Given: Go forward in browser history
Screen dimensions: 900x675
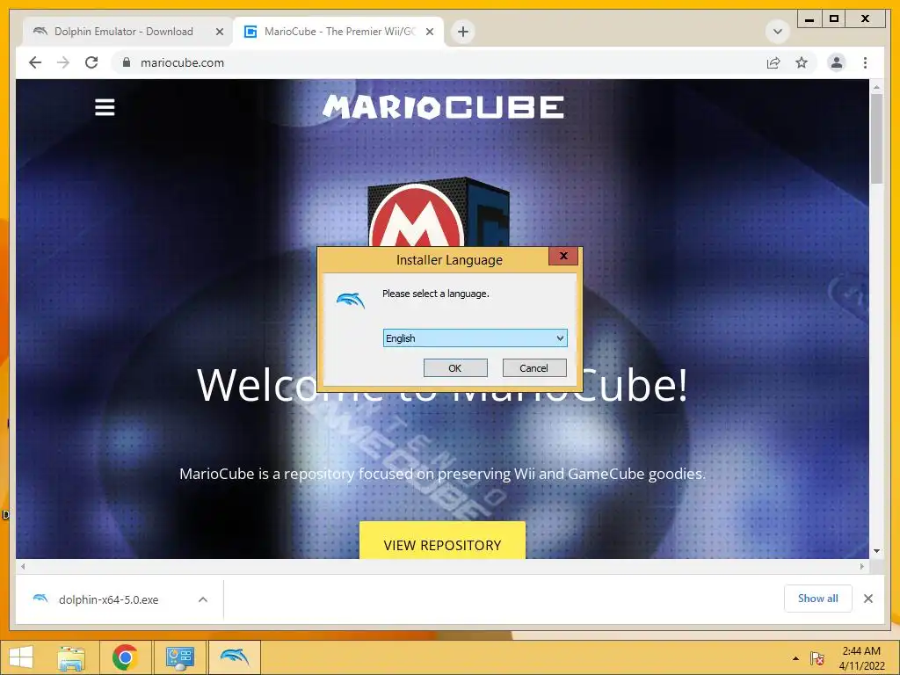Looking at the screenshot, I should point(63,62).
